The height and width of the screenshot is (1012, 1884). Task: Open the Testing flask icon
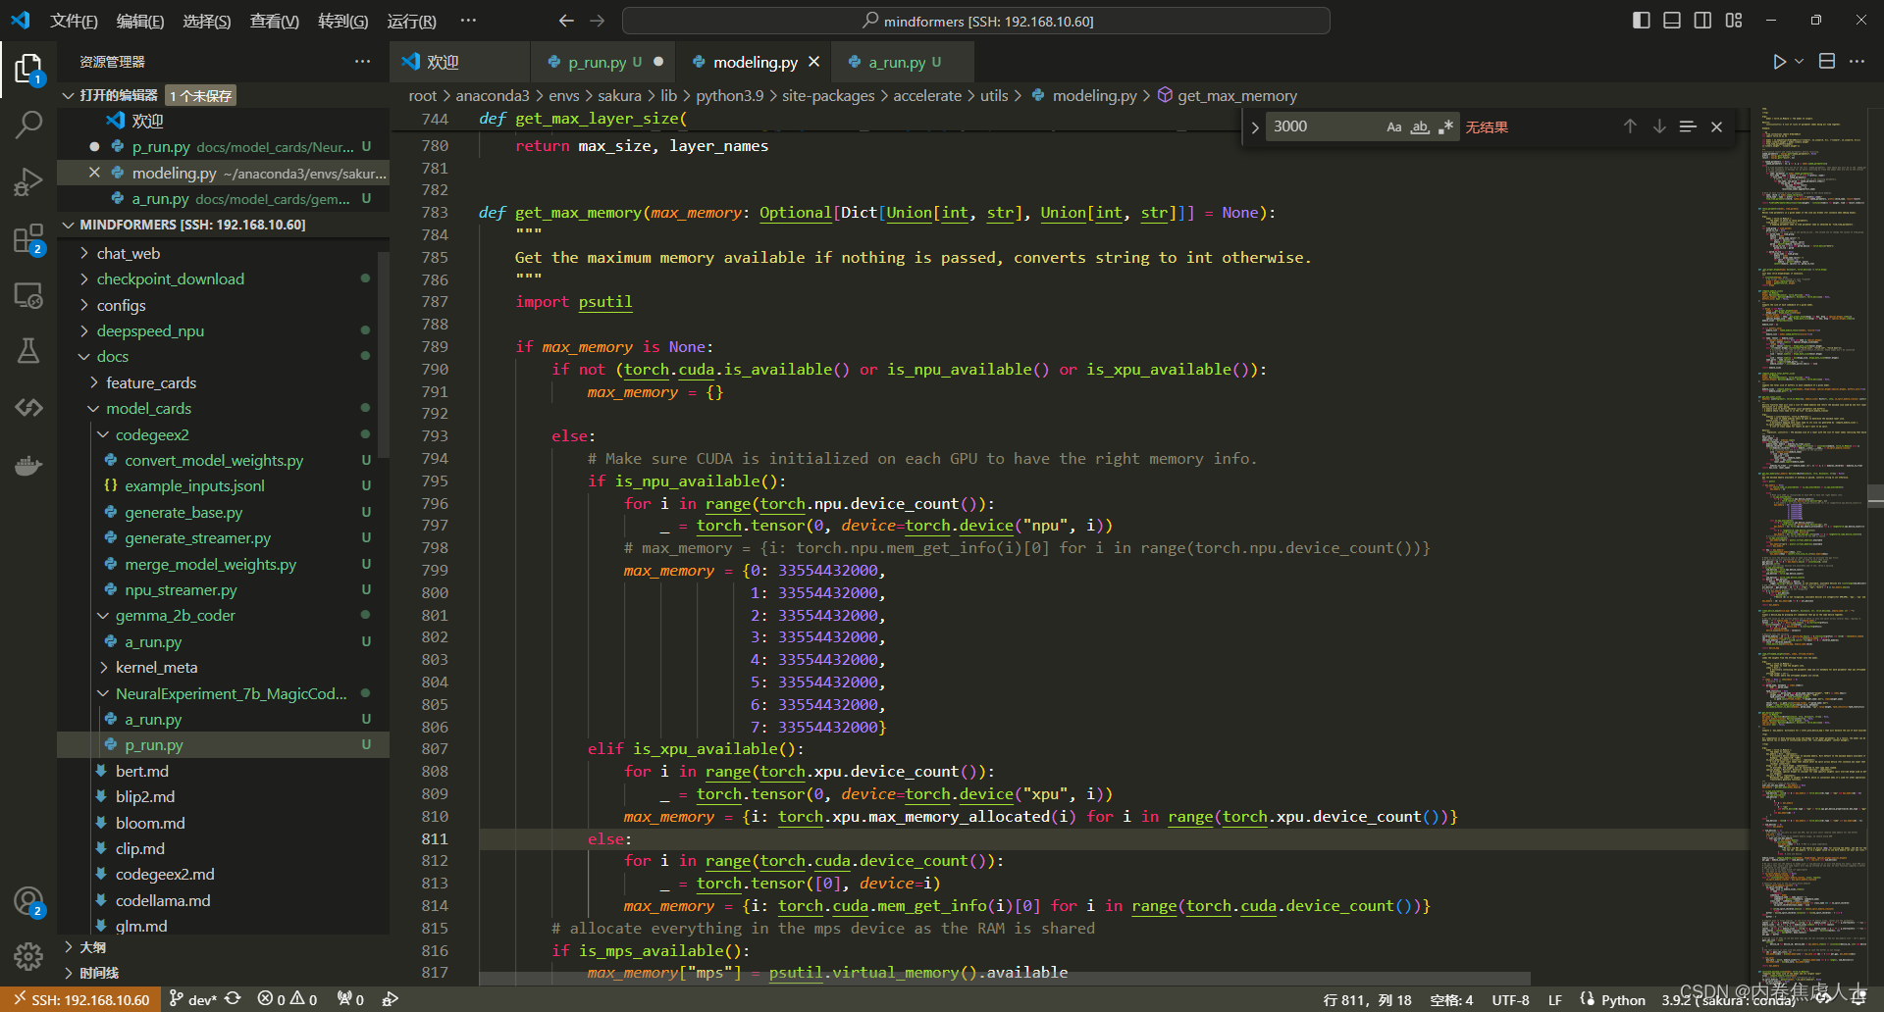coord(28,350)
